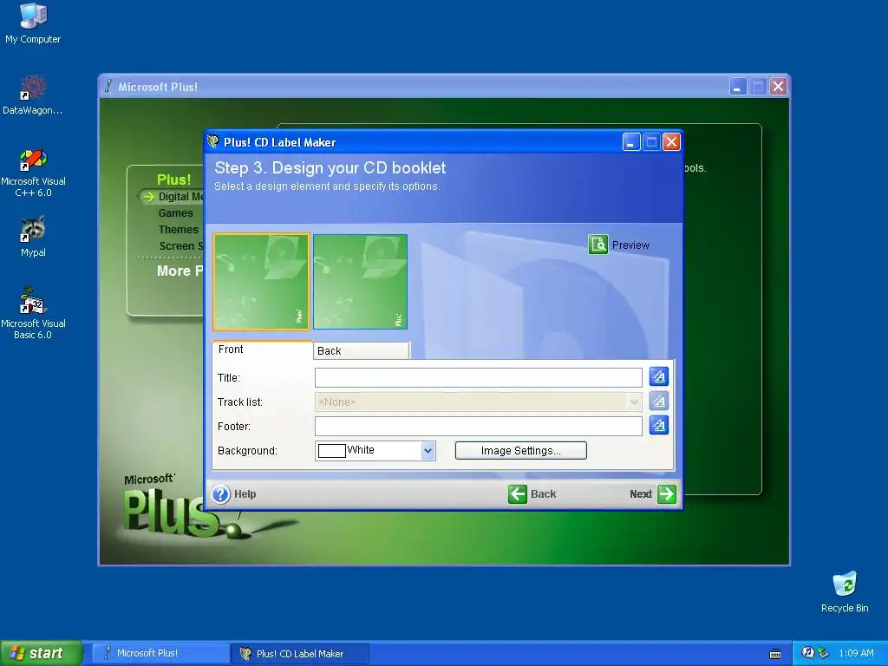
Task: Click the Help label
Action: point(245,493)
